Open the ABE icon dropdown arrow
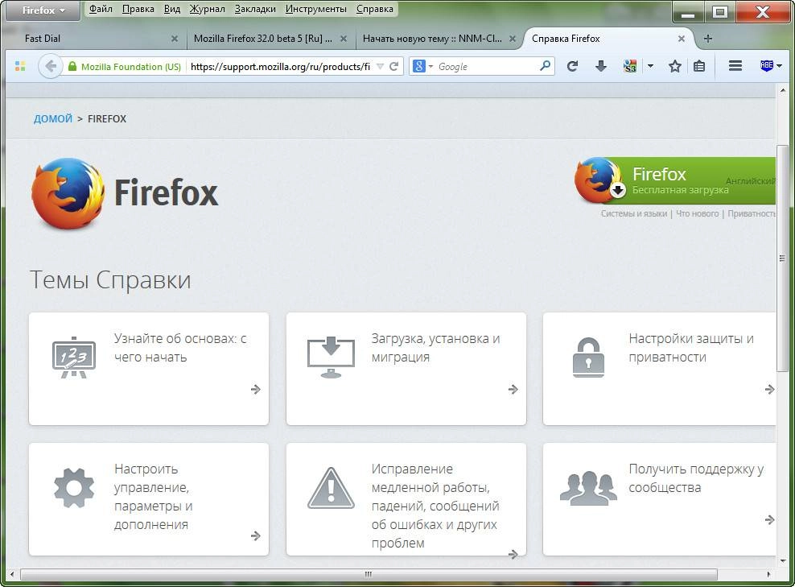Image resolution: width=795 pixels, height=587 pixels. (x=779, y=66)
